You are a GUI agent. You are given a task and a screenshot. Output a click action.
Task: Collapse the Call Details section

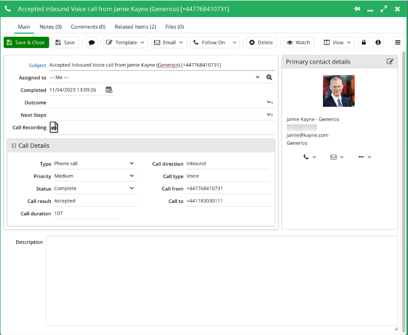coord(14,146)
